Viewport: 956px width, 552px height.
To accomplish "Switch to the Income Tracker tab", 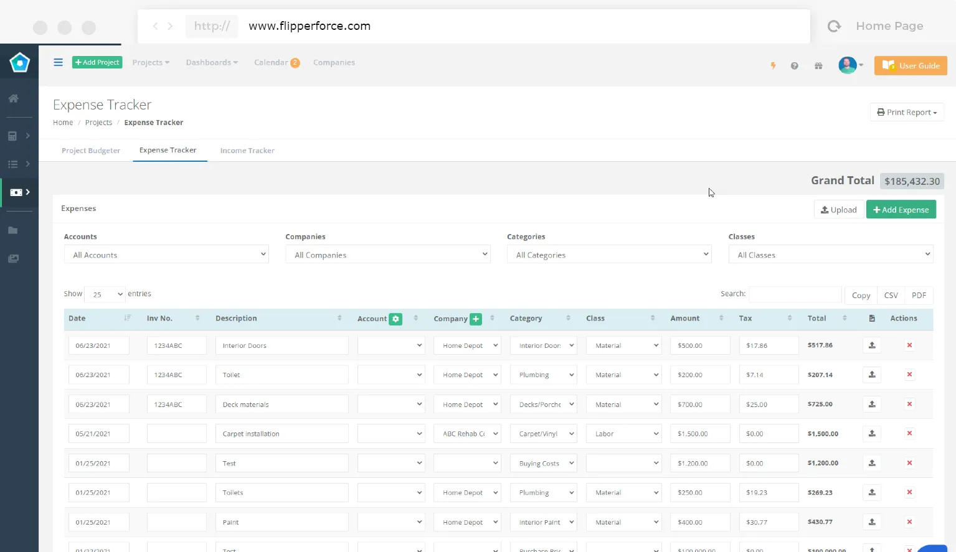I will coord(247,151).
